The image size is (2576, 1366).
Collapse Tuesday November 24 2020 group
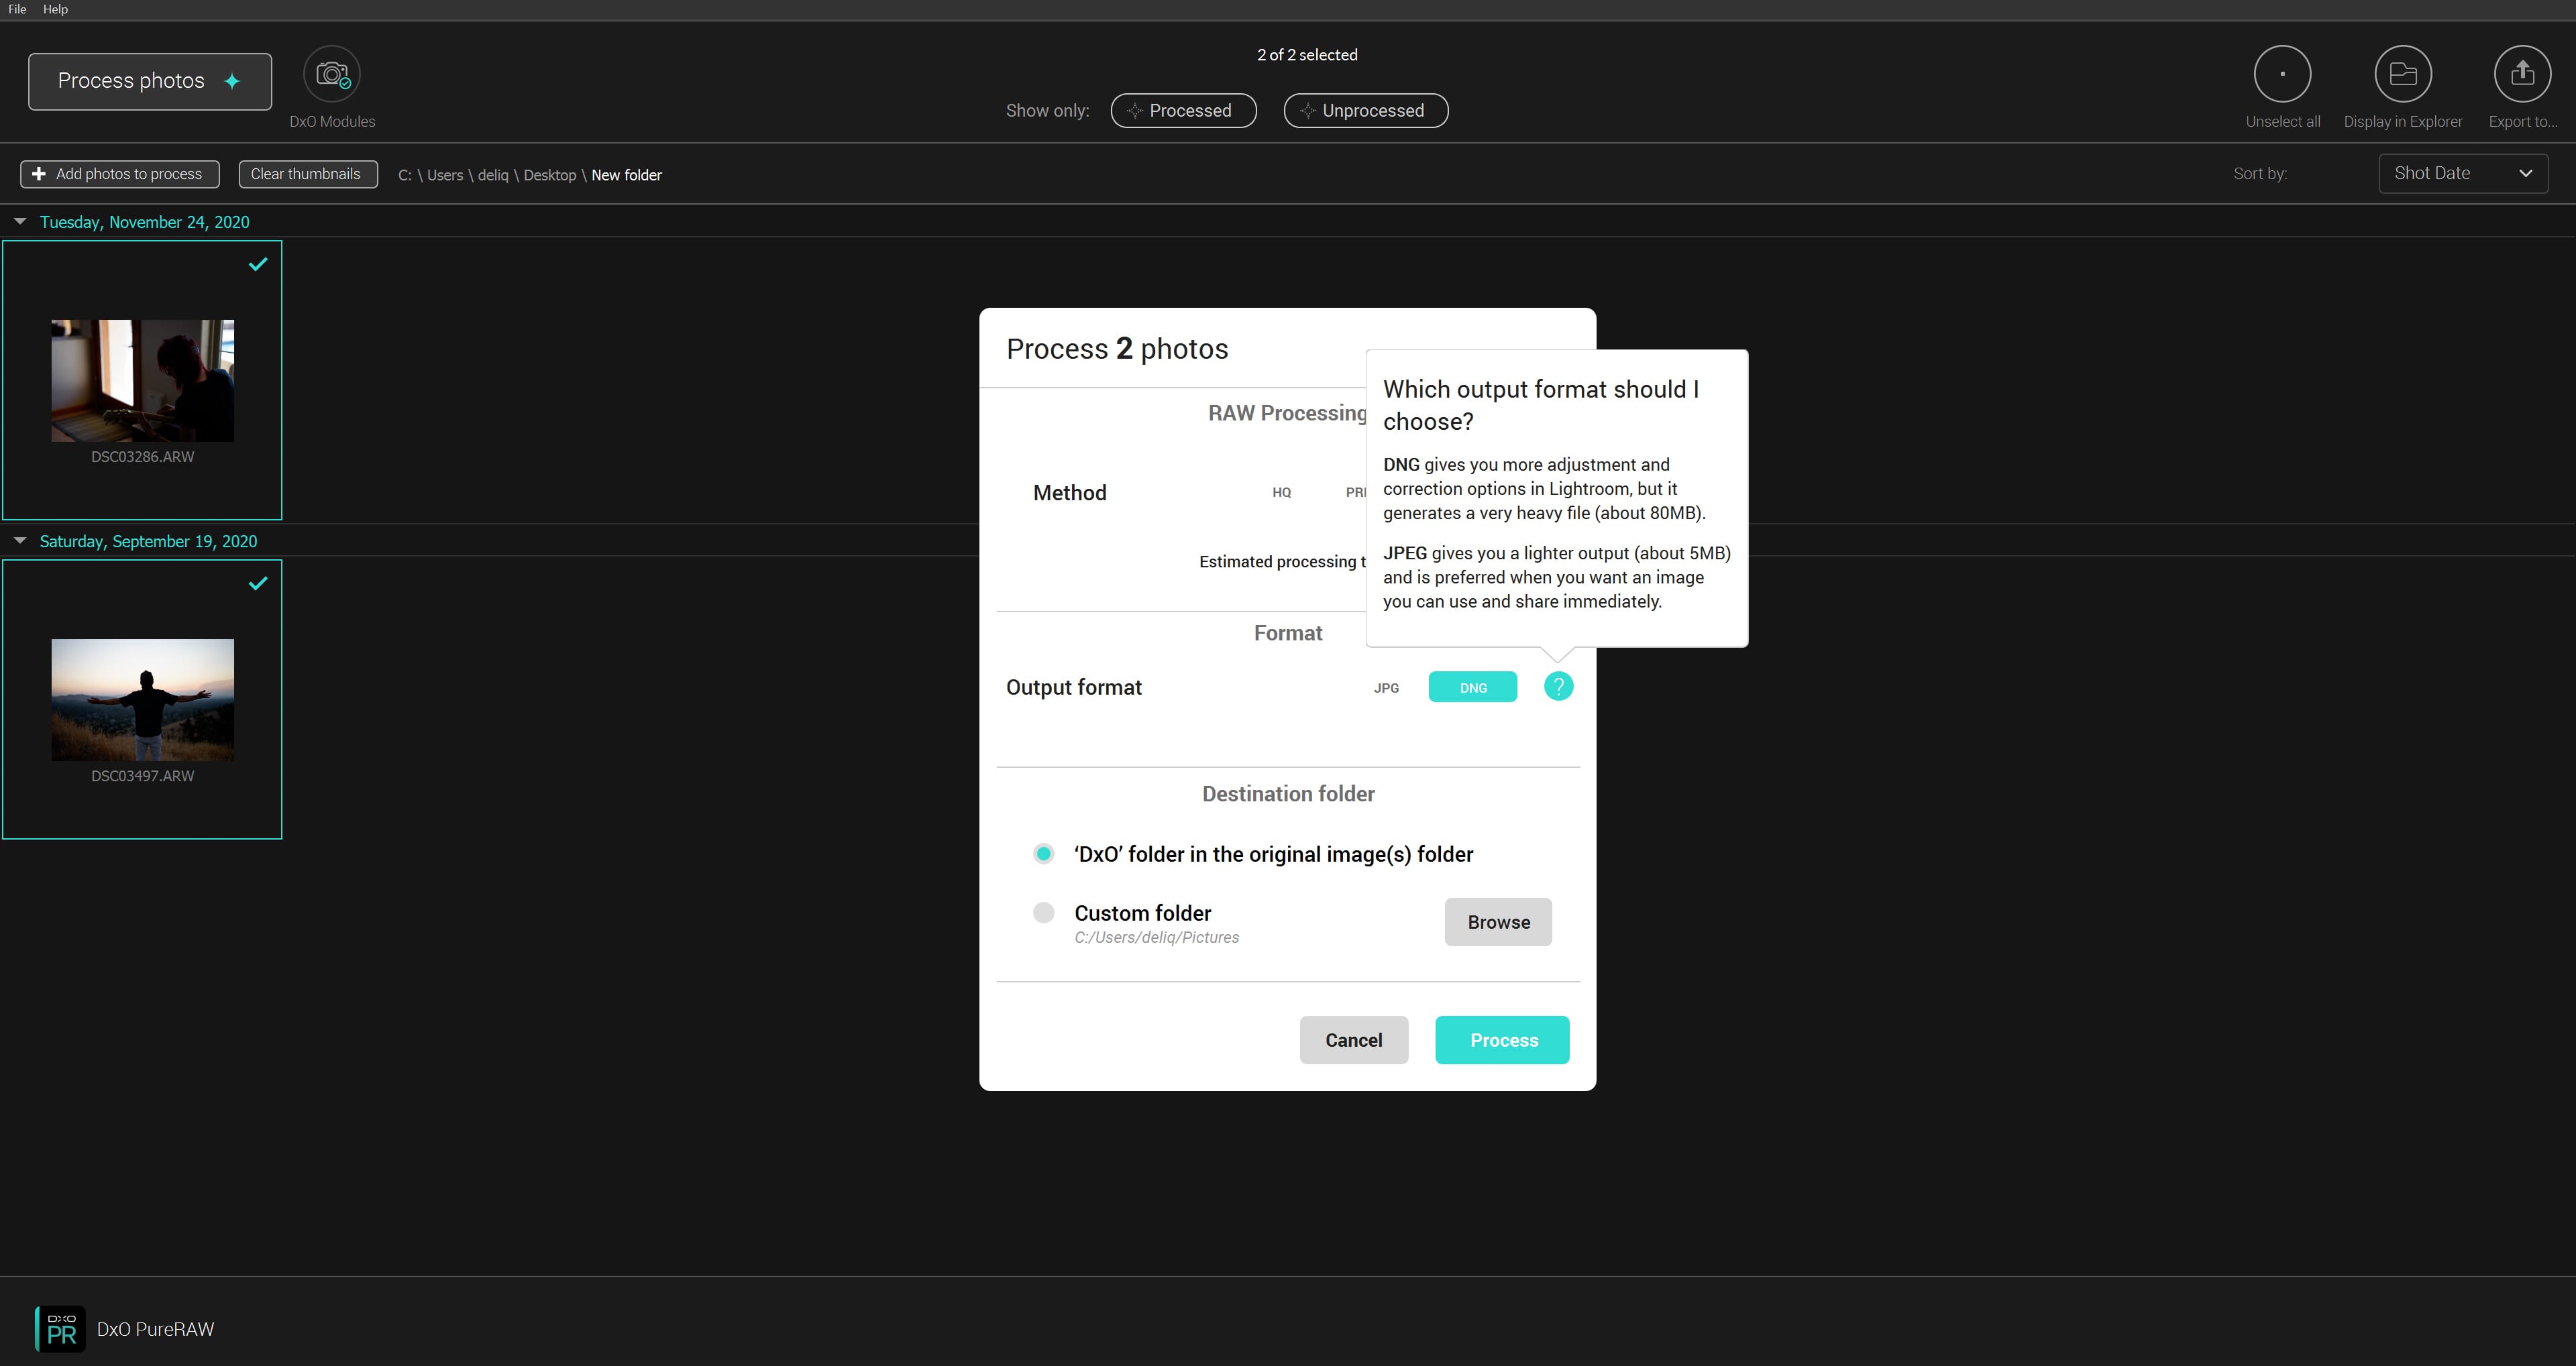[20, 221]
